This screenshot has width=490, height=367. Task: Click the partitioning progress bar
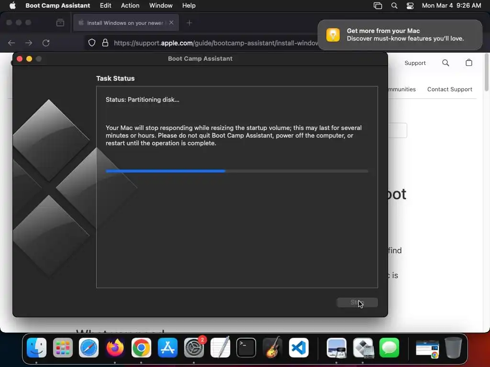tap(237, 171)
